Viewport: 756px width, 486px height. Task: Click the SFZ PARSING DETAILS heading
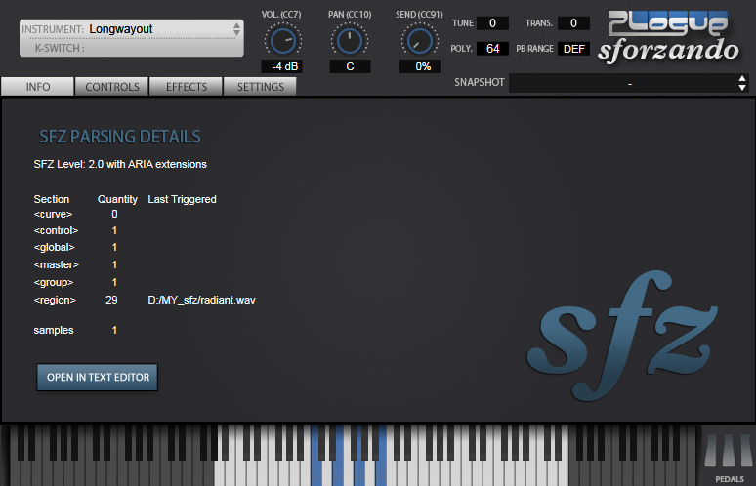point(119,137)
